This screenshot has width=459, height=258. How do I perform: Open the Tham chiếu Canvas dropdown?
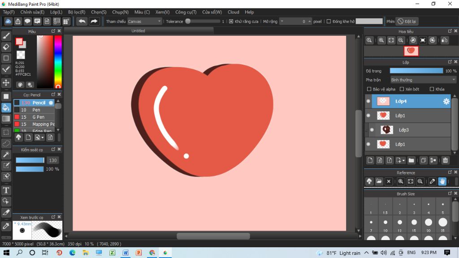click(x=145, y=21)
